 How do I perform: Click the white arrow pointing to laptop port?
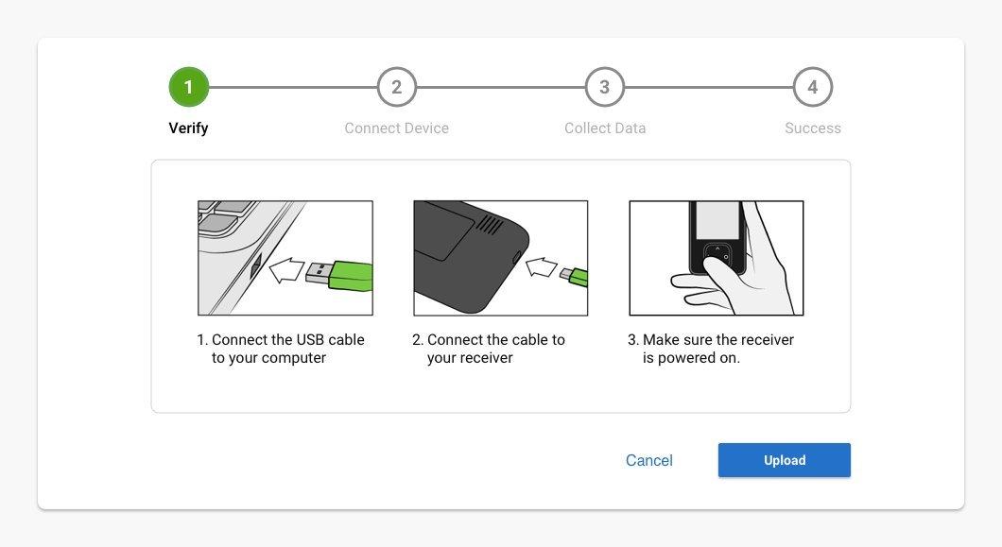tap(285, 272)
